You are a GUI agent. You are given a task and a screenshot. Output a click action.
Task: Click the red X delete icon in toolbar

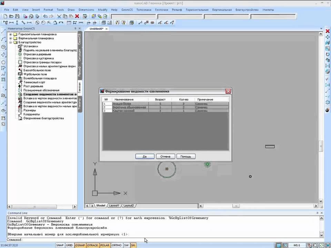point(77,16)
